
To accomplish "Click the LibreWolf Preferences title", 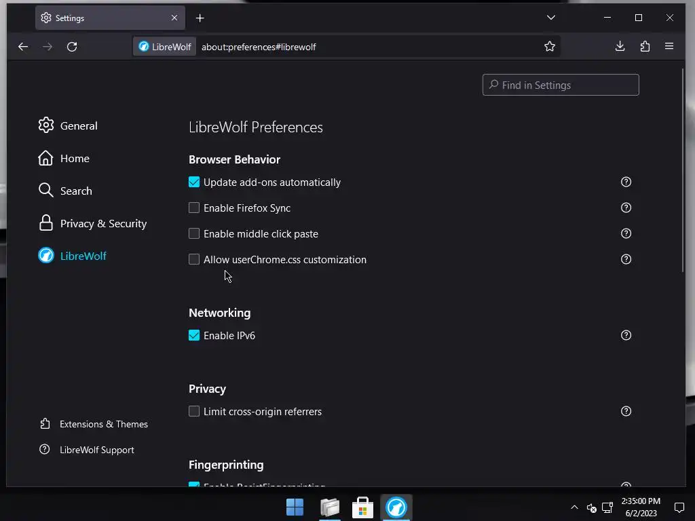I will pyautogui.click(x=256, y=127).
